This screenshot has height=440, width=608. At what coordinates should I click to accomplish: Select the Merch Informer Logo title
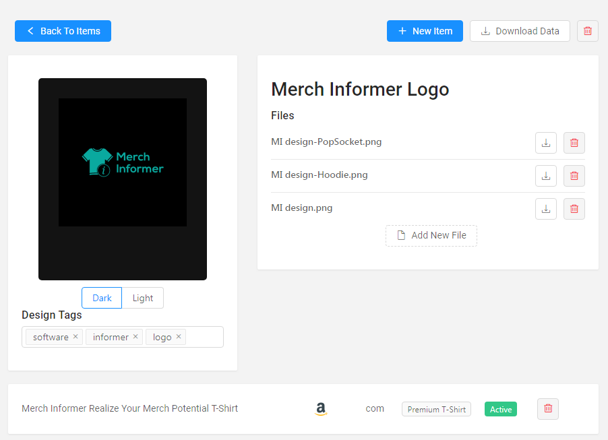click(360, 89)
